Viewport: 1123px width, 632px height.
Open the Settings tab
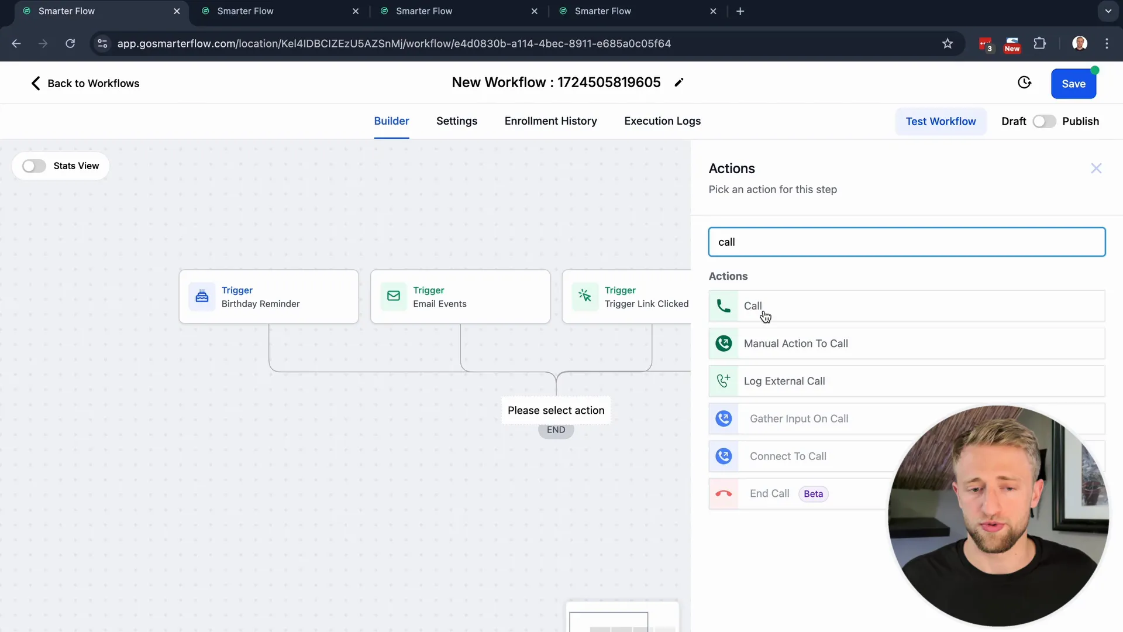coord(457,121)
